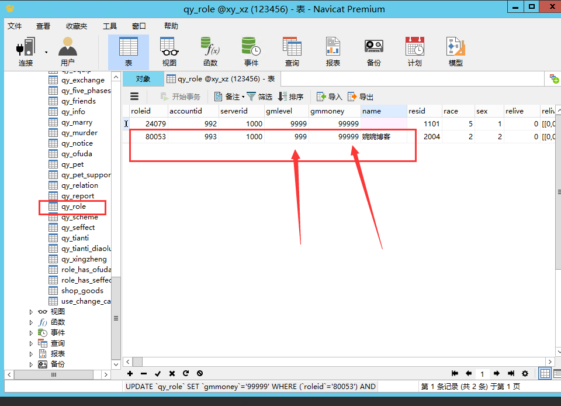This screenshot has width=561, height=406.
Task: Click the add record plus icon
Action: click(130, 373)
